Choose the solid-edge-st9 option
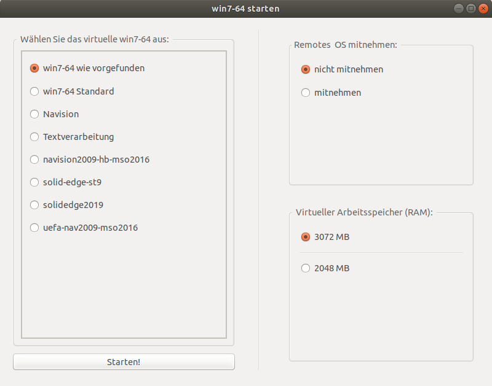492x386 pixels. pyautogui.click(x=34, y=182)
